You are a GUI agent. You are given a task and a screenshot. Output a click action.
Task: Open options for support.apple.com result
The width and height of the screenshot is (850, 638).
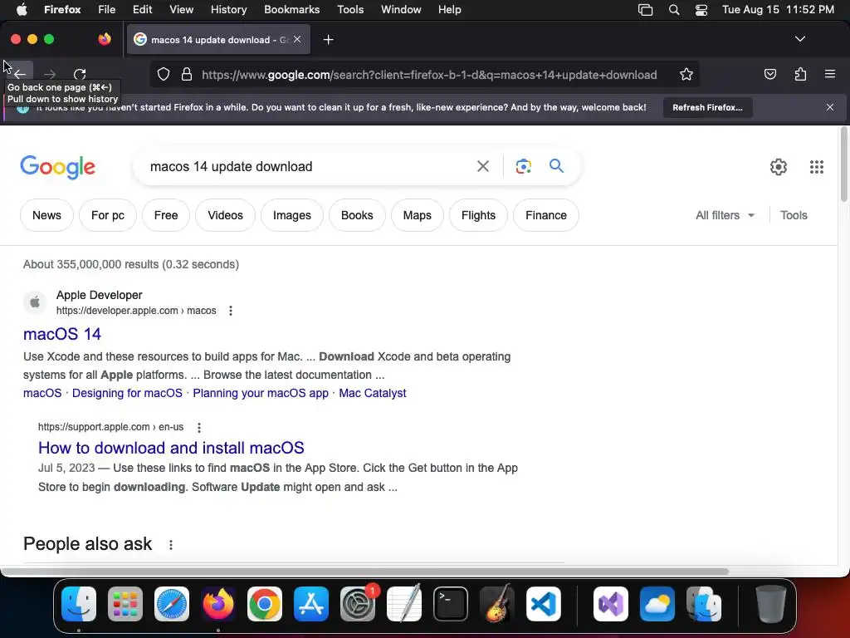tap(199, 428)
